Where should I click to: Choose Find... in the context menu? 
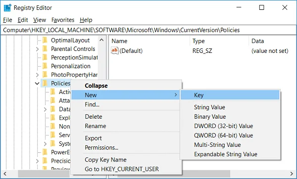click(125, 104)
